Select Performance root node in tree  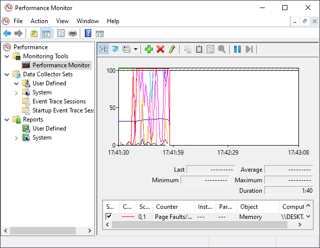pyautogui.click(x=31, y=47)
